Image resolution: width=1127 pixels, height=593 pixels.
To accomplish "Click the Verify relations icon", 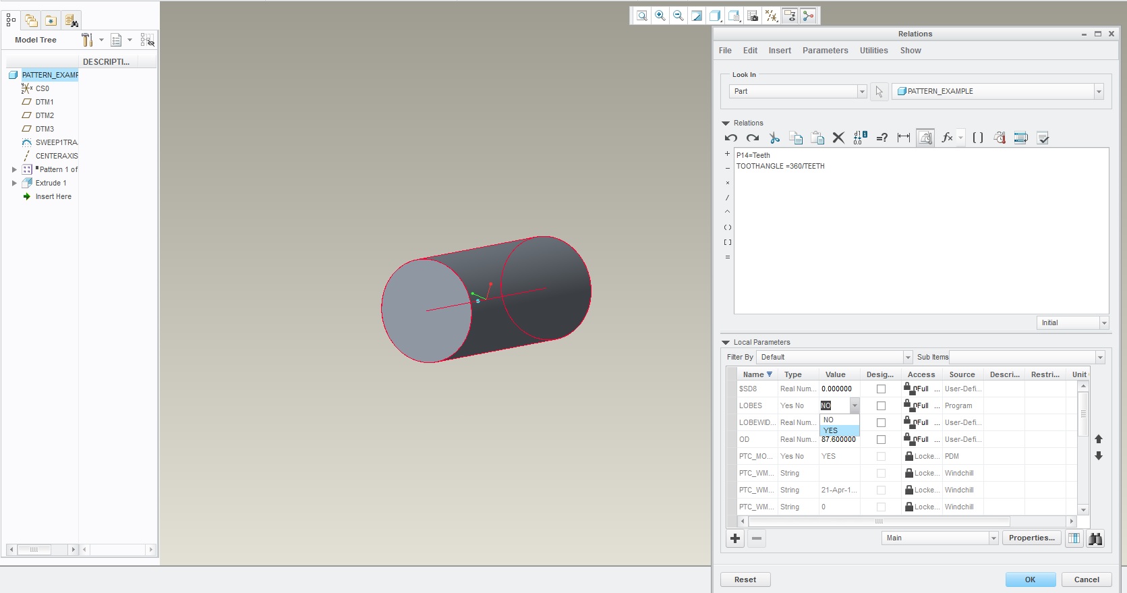I will (x=1043, y=138).
